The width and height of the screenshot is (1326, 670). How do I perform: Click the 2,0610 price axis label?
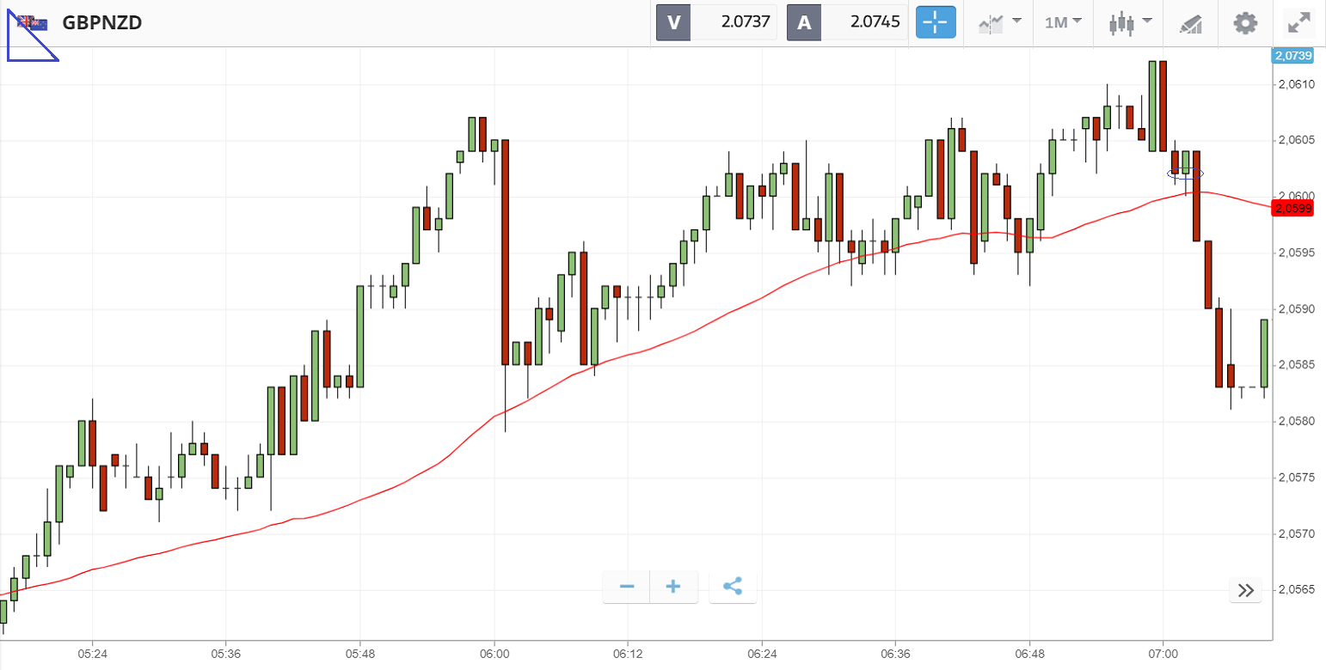(1296, 84)
